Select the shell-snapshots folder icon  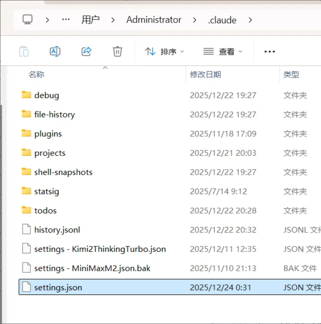coord(26,172)
